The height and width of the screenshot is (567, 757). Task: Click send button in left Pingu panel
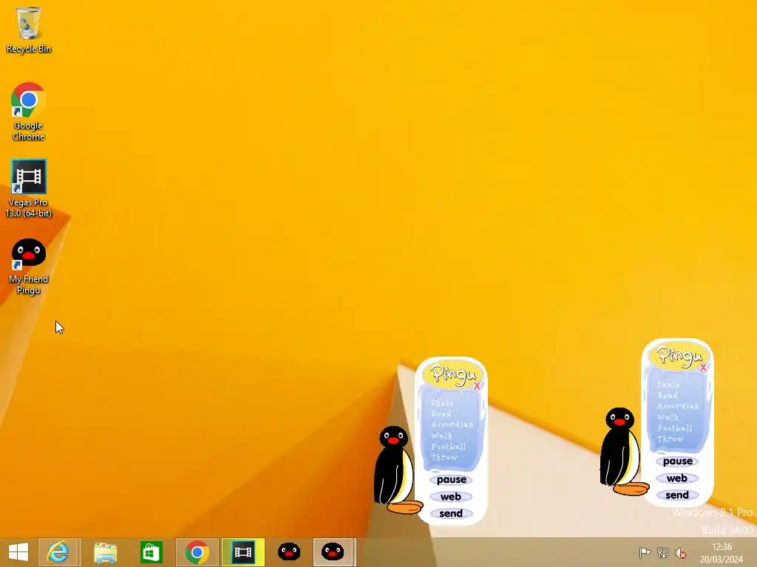[451, 514]
